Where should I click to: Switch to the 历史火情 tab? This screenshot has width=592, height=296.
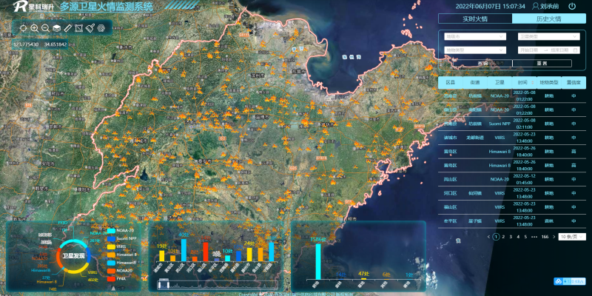point(548,19)
